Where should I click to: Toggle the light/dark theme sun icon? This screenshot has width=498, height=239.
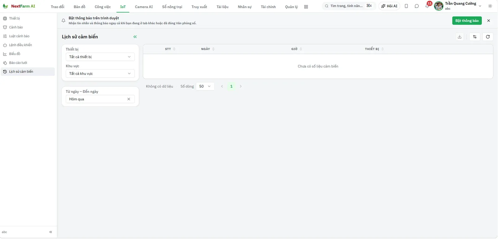pos(490,6)
